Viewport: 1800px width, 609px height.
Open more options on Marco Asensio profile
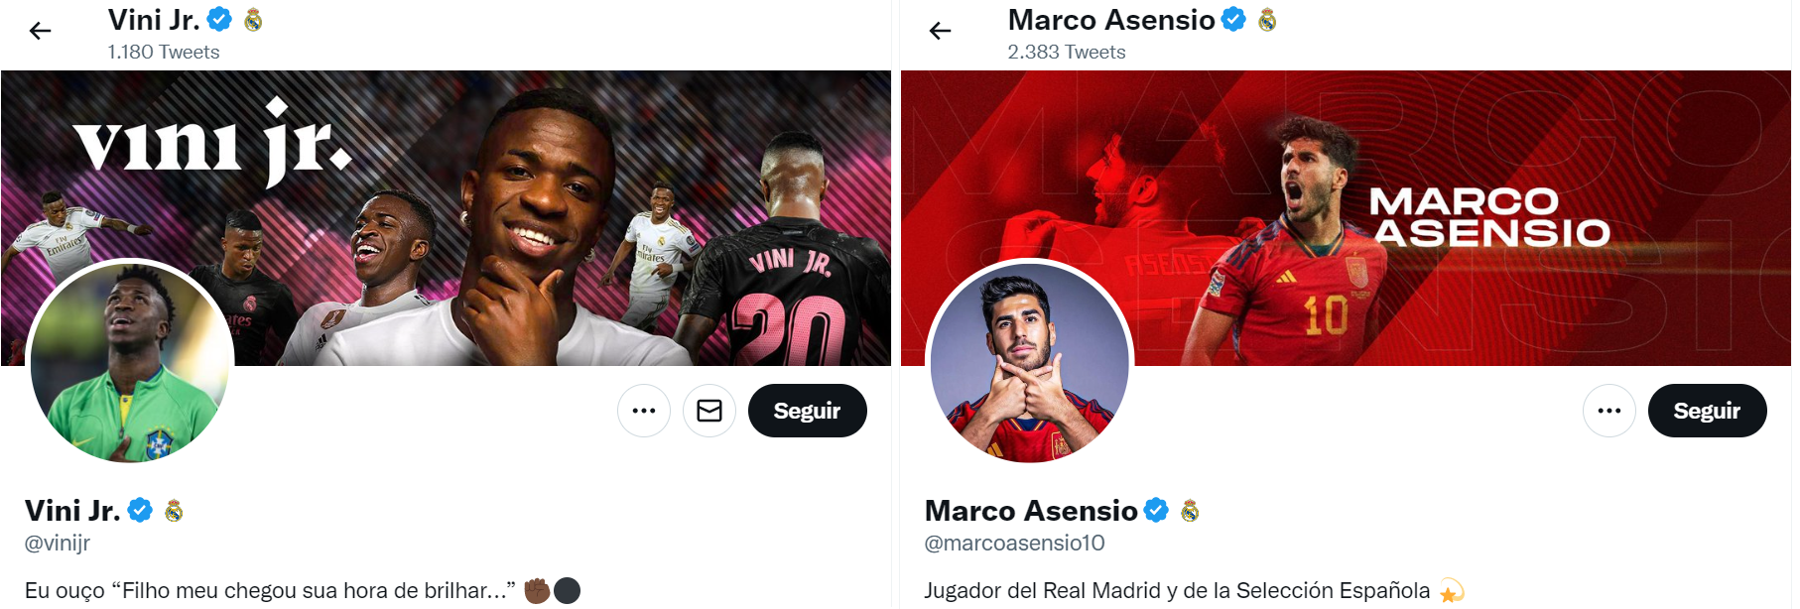pyautogui.click(x=1609, y=411)
